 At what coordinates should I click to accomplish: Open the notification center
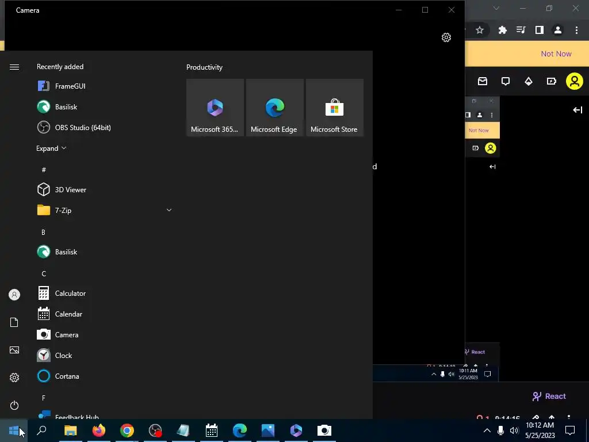click(570, 430)
